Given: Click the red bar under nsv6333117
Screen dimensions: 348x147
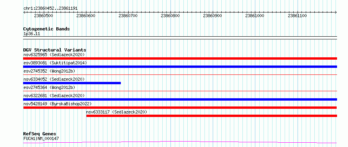Looking at the screenshot, I should [212, 116].
